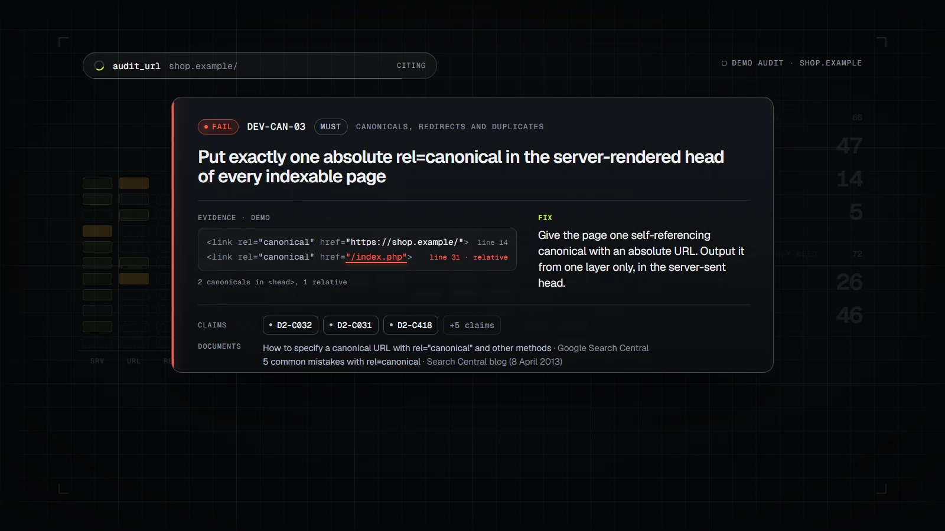Click the audit_url input field
This screenshot has width=945, height=531.
click(260, 65)
